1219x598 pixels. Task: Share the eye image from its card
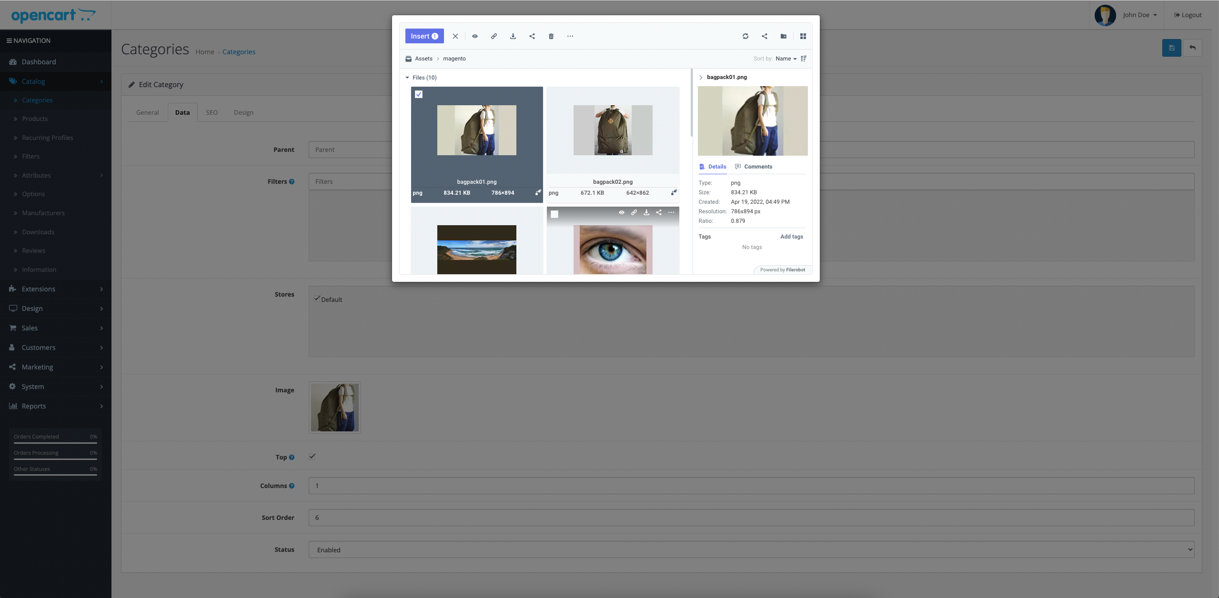coord(659,212)
